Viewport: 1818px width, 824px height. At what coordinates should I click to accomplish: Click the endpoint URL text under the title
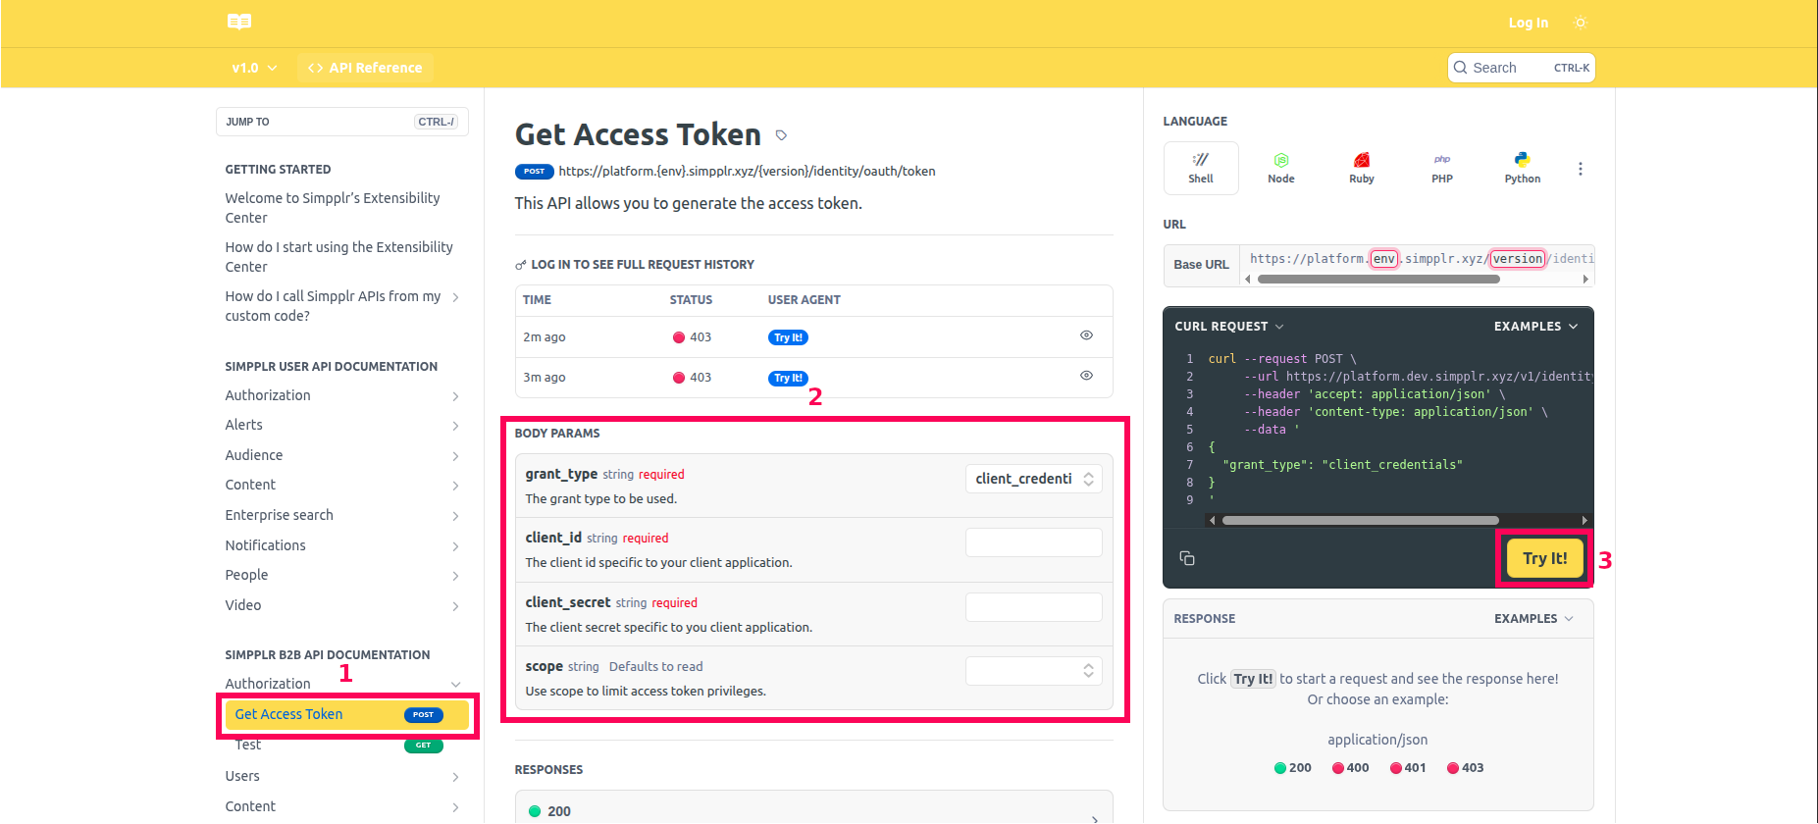[747, 172]
